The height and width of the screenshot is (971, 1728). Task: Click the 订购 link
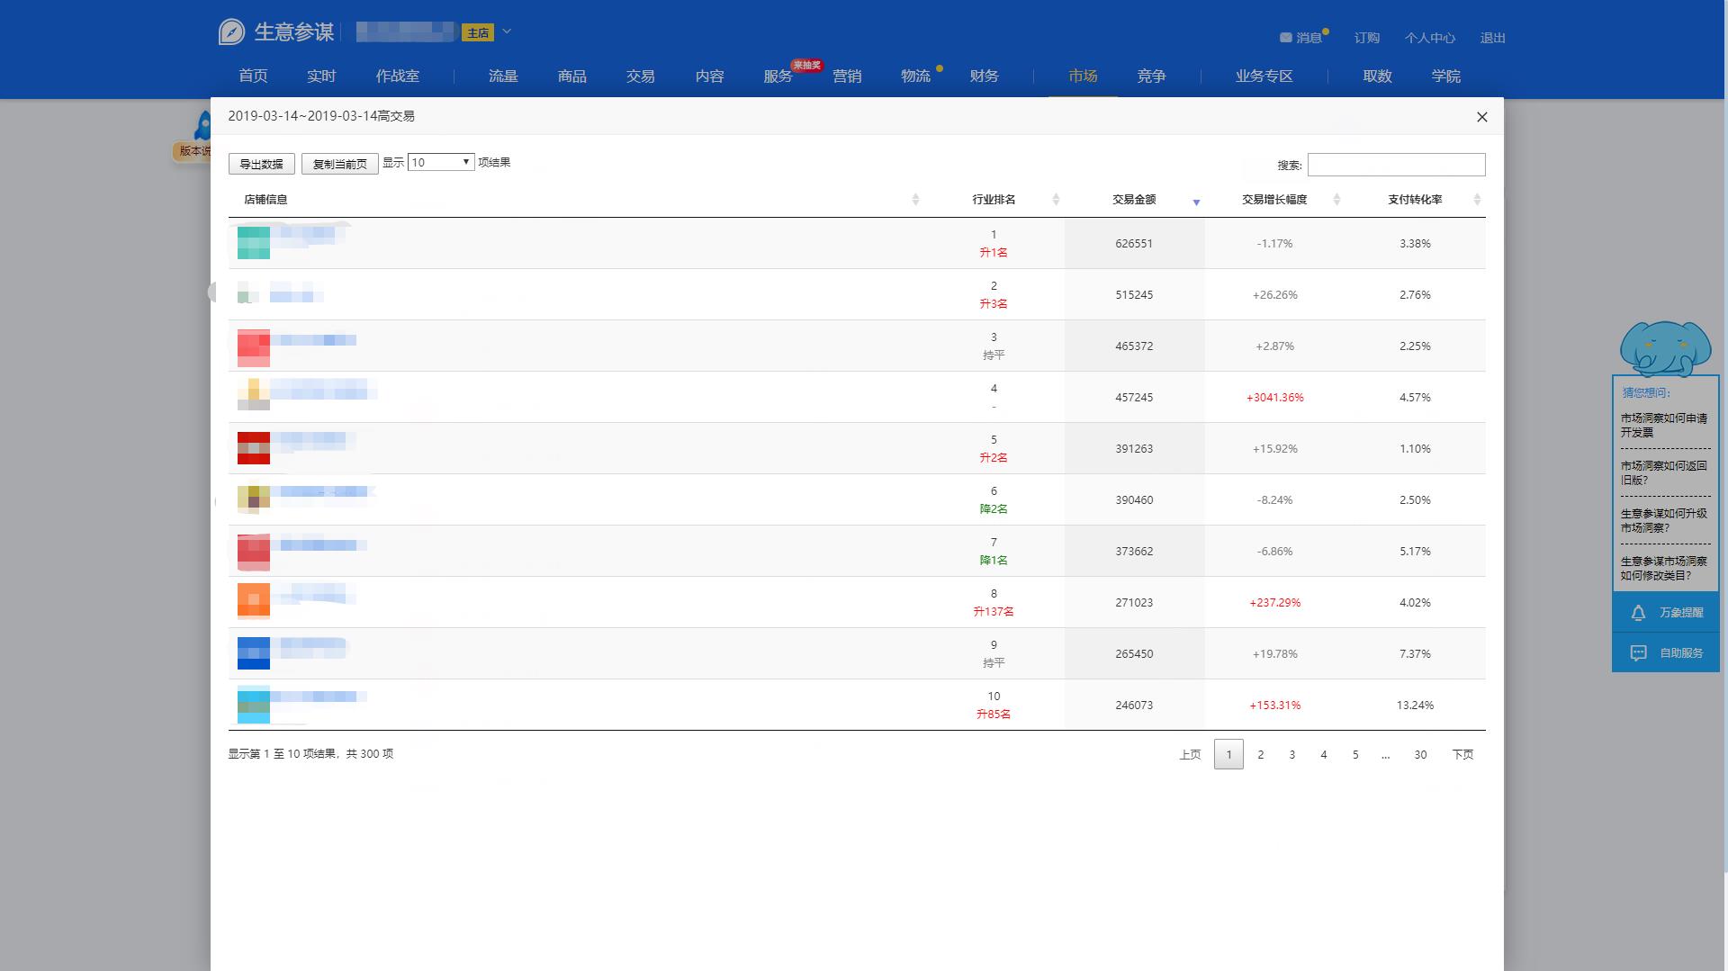[1366, 38]
